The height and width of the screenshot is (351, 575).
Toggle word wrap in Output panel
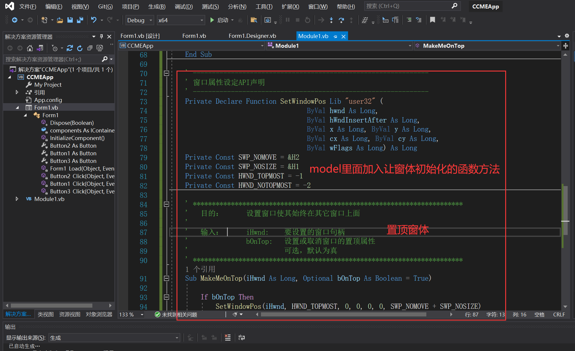click(x=242, y=338)
